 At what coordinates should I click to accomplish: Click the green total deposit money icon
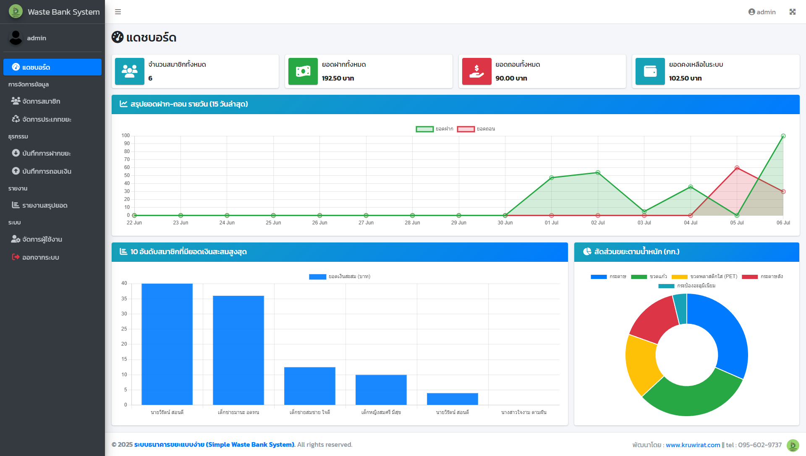pos(303,71)
